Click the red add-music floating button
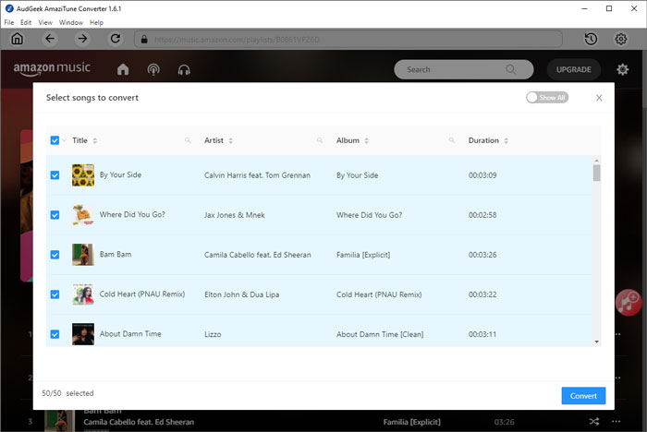The width and height of the screenshot is (647, 432). click(x=628, y=303)
